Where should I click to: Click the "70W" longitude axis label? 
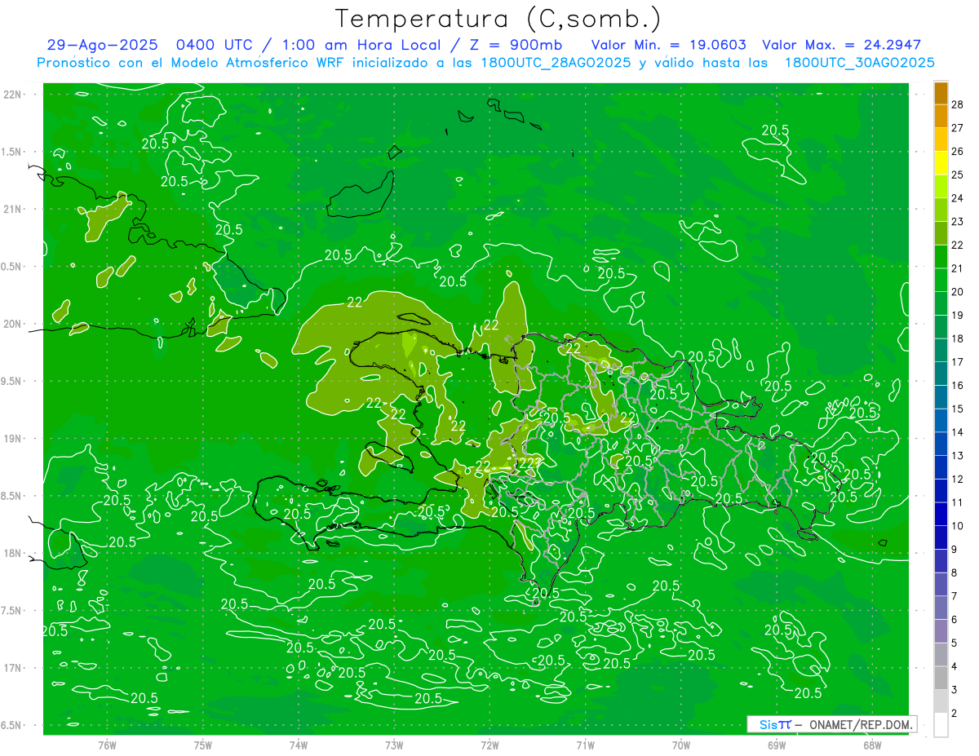coord(681,745)
